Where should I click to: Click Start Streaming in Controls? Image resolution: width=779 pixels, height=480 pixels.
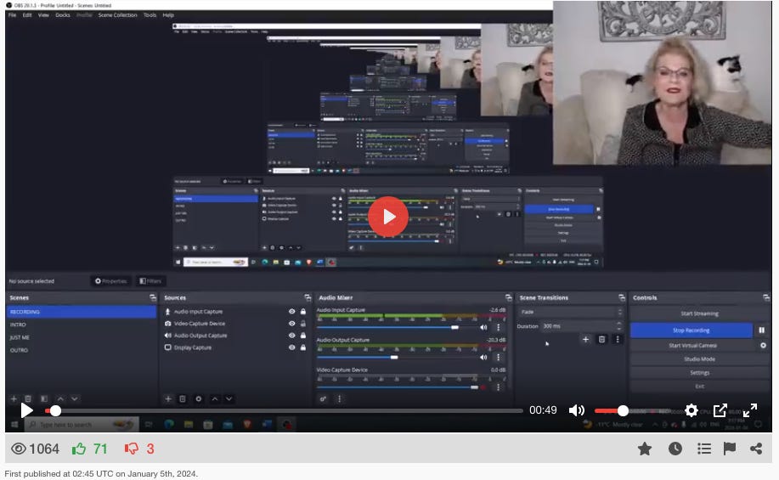[x=699, y=313]
